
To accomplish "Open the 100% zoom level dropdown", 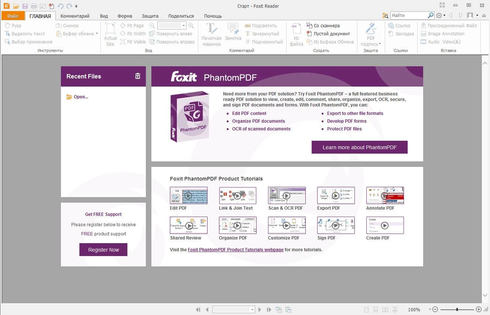I will pos(430,310).
